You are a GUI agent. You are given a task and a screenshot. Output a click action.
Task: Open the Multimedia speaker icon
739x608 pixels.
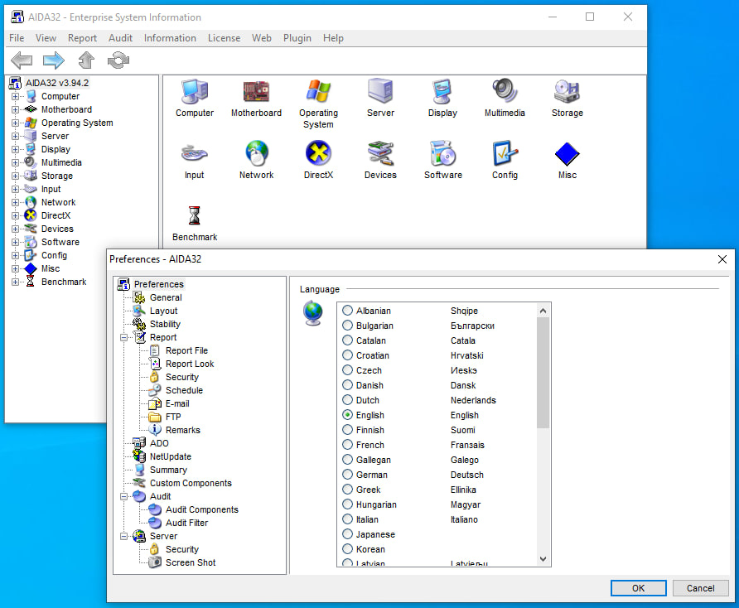(505, 90)
